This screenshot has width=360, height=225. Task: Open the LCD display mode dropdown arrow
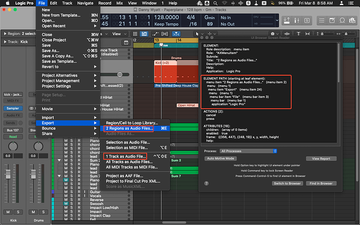[277, 20]
